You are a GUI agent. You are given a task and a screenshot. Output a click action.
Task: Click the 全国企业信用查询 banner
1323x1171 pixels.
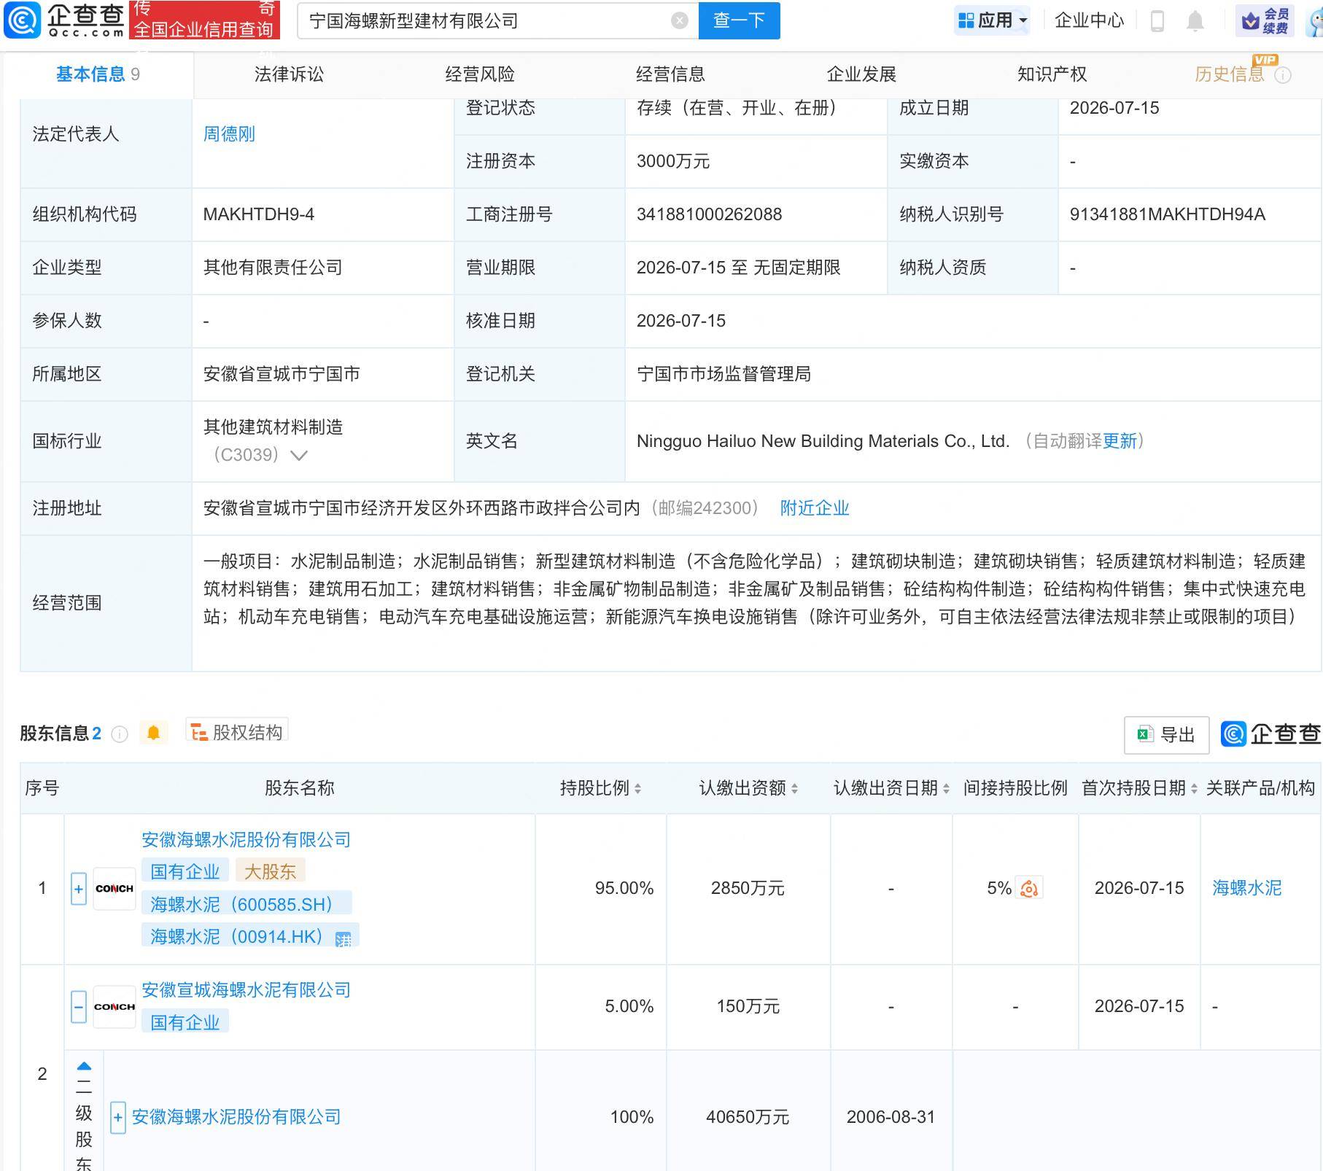(x=204, y=20)
